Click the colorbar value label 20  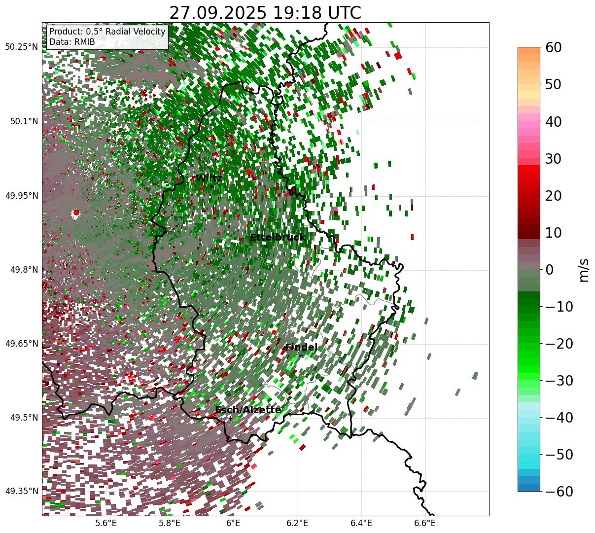(554, 195)
